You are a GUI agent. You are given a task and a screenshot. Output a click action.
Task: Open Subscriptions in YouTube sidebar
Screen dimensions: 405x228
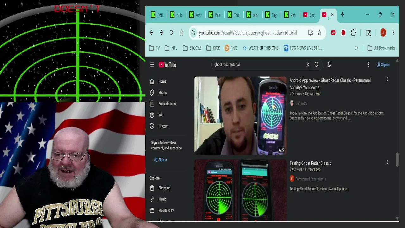point(167,104)
